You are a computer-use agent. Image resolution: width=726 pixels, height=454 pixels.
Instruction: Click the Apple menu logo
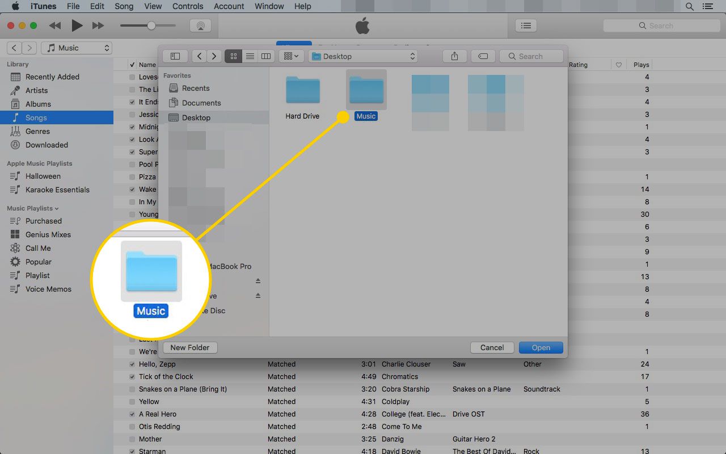(15, 6)
